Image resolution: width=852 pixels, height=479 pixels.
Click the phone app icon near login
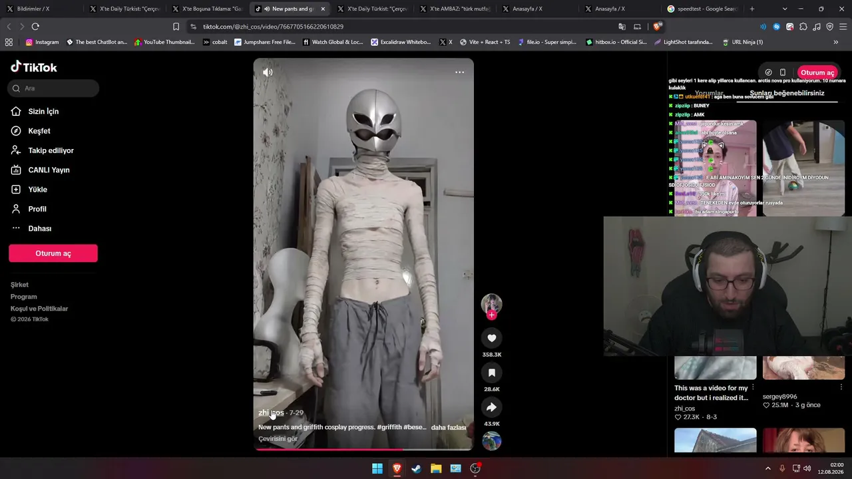(x=783, y=73)
